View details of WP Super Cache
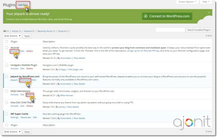The image size is (218, 138). 79,118
